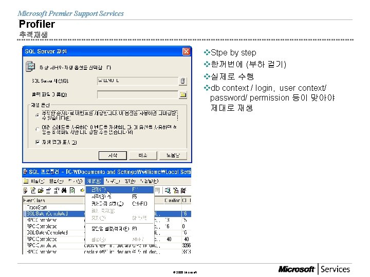
Task: Toggle 재생 결과 표시 checkbox
Action: tap(38, 142)
